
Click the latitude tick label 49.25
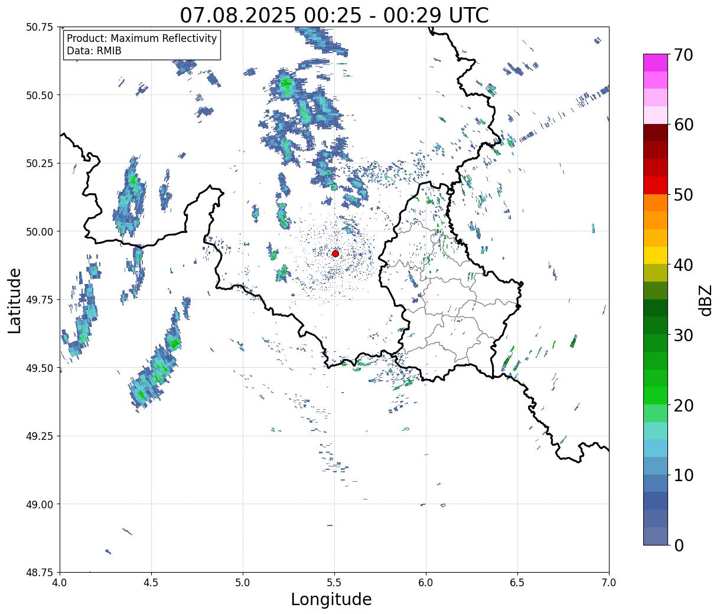(x=40, y=436)
